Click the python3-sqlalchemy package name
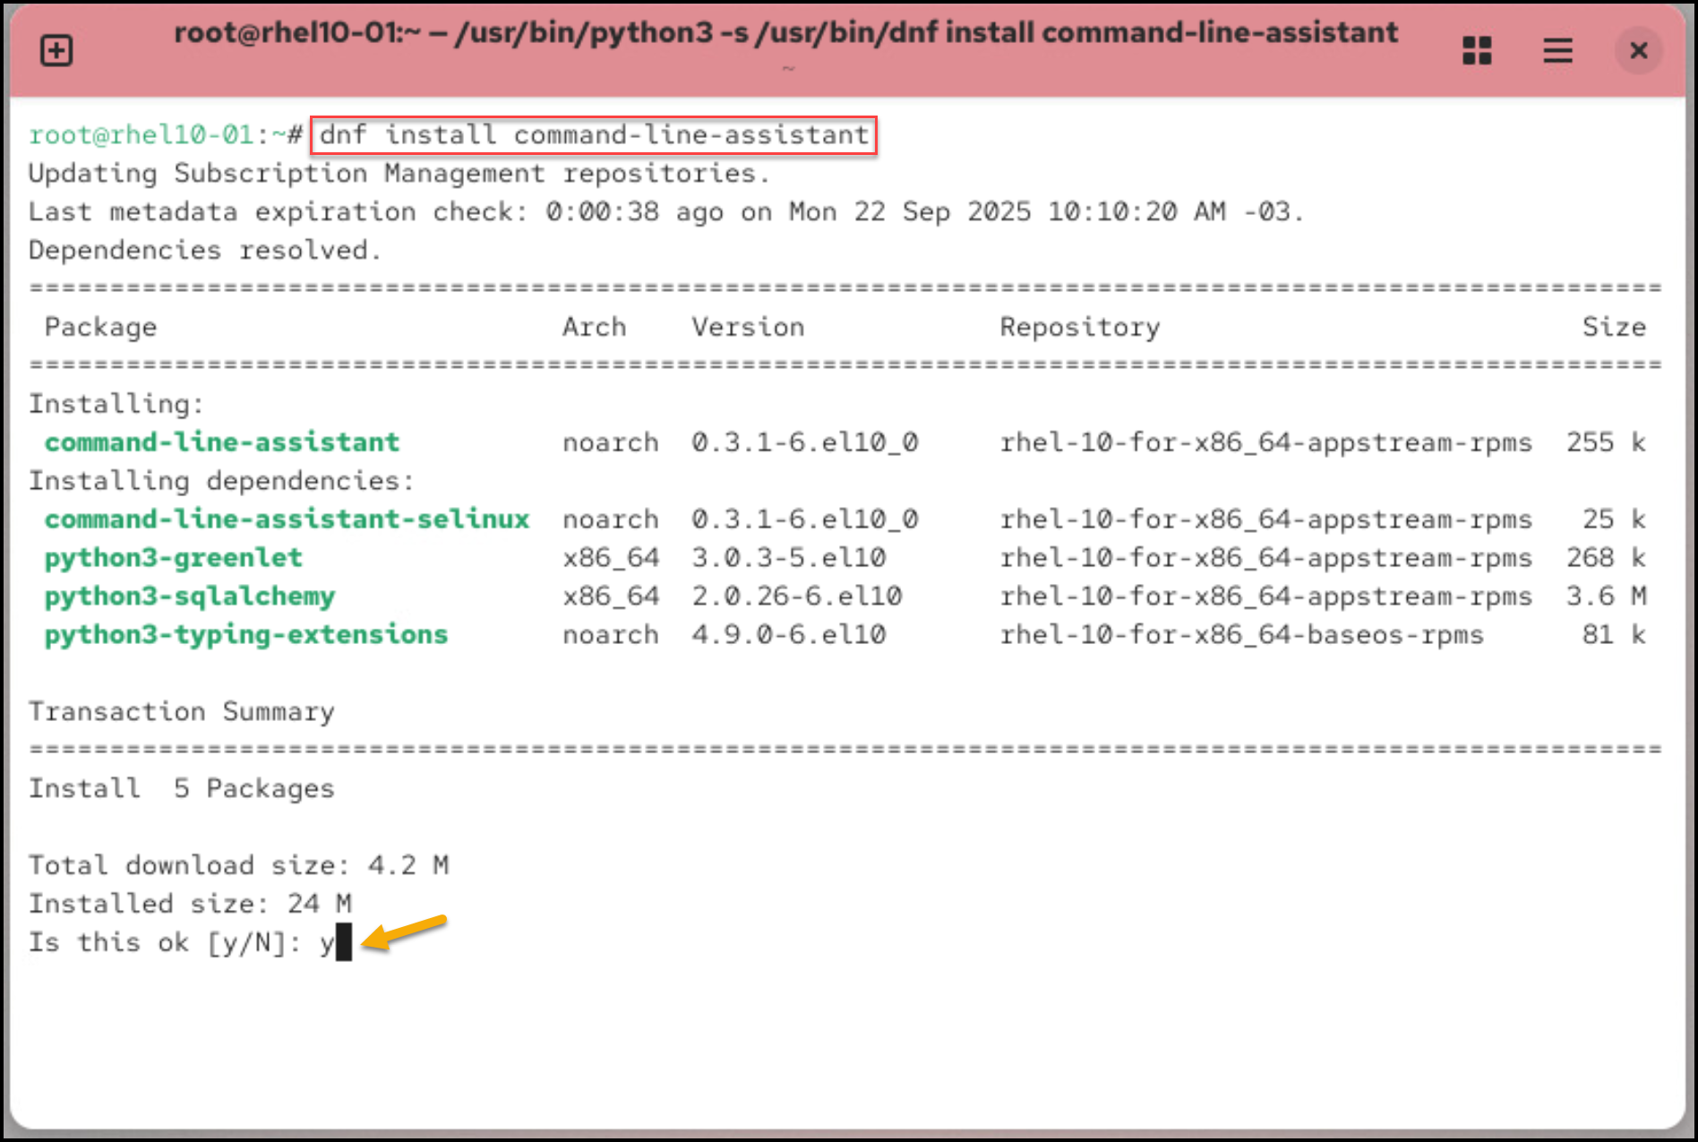 (x=189, y=596)
